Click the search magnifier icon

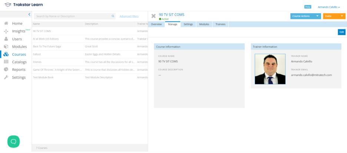[113, 16]
